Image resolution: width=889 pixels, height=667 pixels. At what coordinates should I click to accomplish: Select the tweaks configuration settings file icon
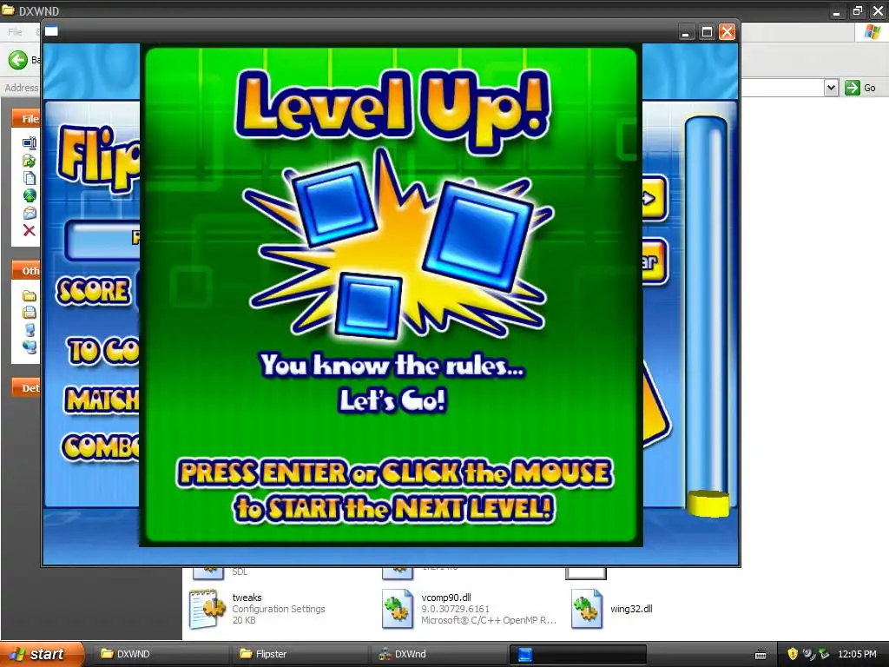207,609
